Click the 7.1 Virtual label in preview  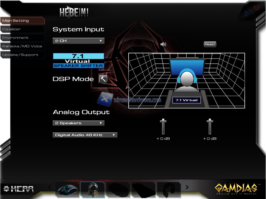coord(187,100)
